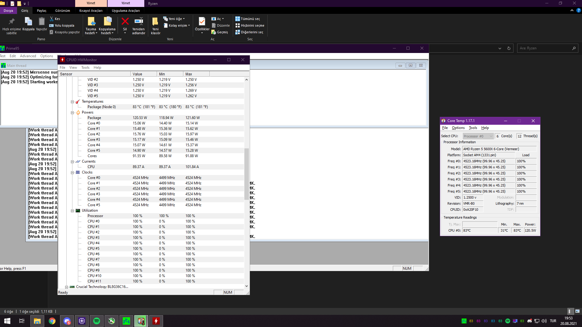Open the Yeni öğe dropdown
The image size is (582, 327).
[174, 19]
